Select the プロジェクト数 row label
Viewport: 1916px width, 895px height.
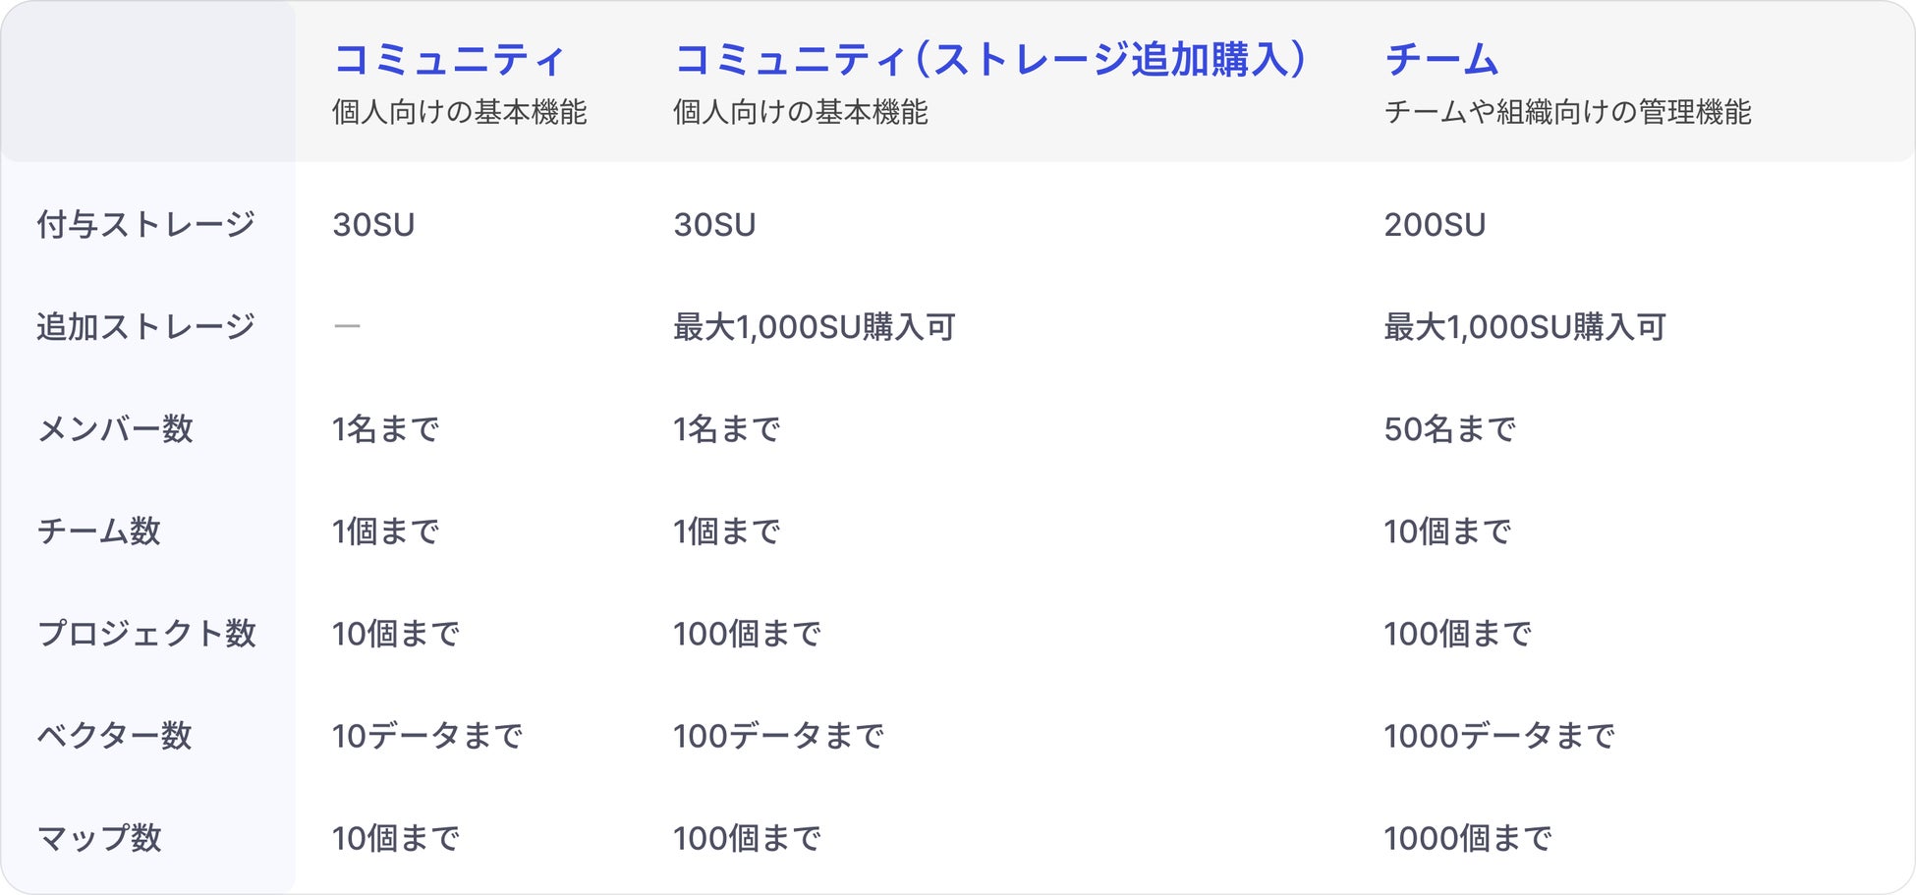(x=146, y=634)
